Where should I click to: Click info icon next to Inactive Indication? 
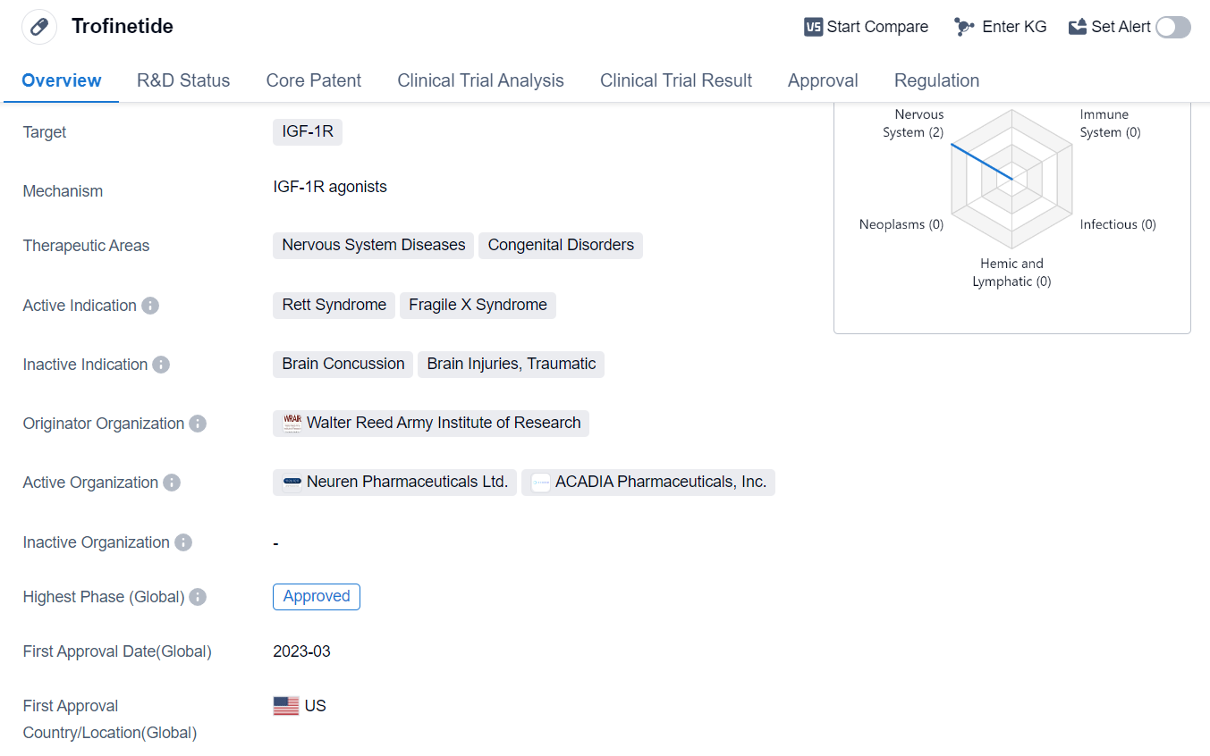(161, 365)
